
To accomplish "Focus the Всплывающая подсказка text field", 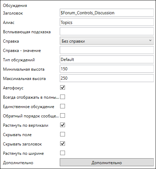I will tap(107, 32).
